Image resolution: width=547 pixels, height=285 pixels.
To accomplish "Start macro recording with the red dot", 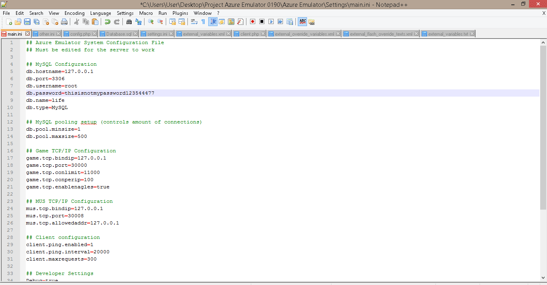I will (x=252, y=22).
